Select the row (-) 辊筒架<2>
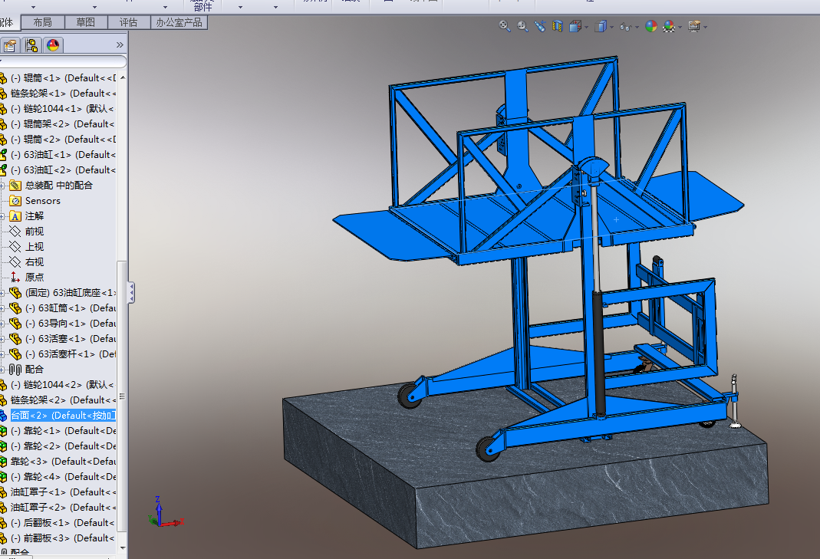Viewport: 820px width, 559px height. click(58, 124)
